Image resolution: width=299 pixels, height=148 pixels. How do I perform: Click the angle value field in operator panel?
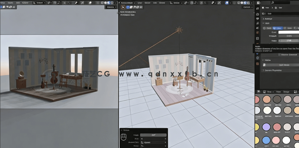tap(153, 135)
